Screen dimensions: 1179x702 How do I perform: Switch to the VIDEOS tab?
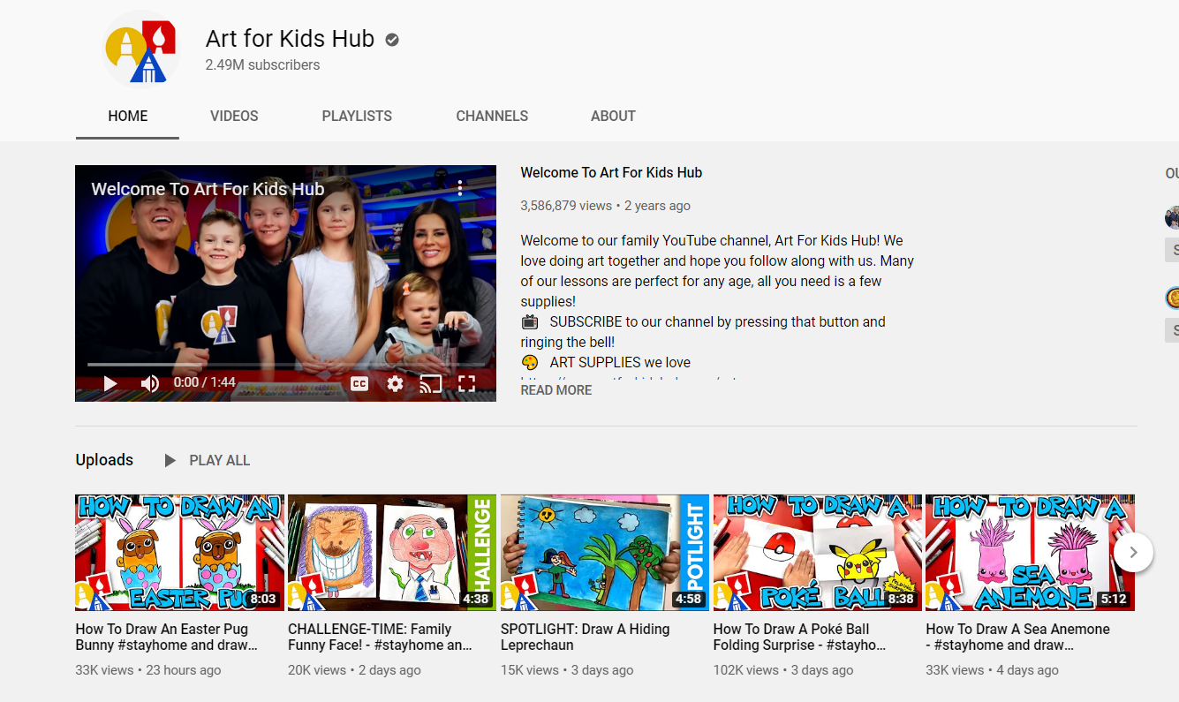coord(234,116)
